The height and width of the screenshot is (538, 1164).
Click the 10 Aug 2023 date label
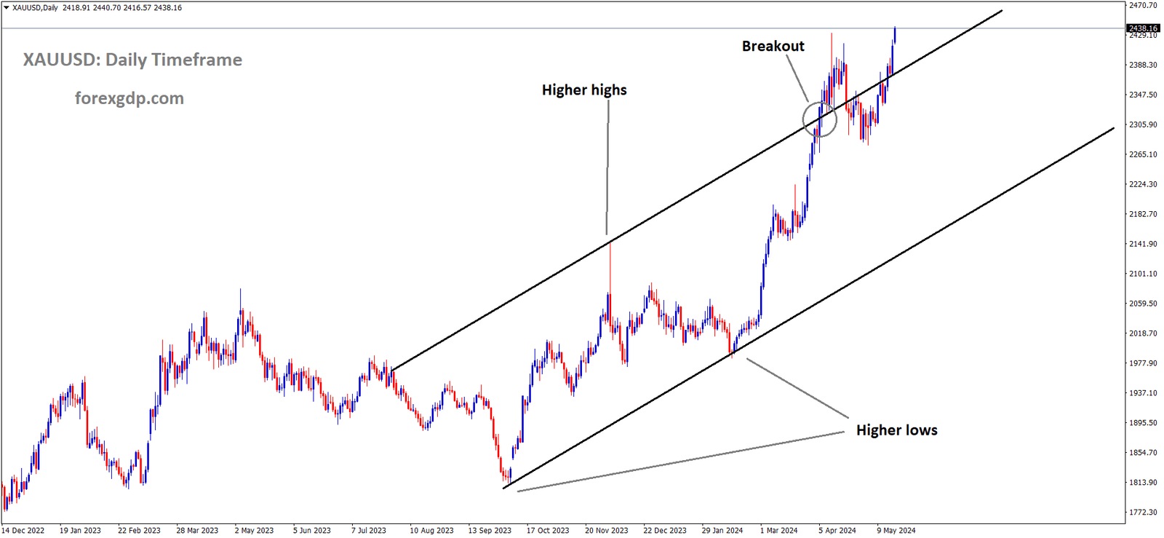click(431, 531)
